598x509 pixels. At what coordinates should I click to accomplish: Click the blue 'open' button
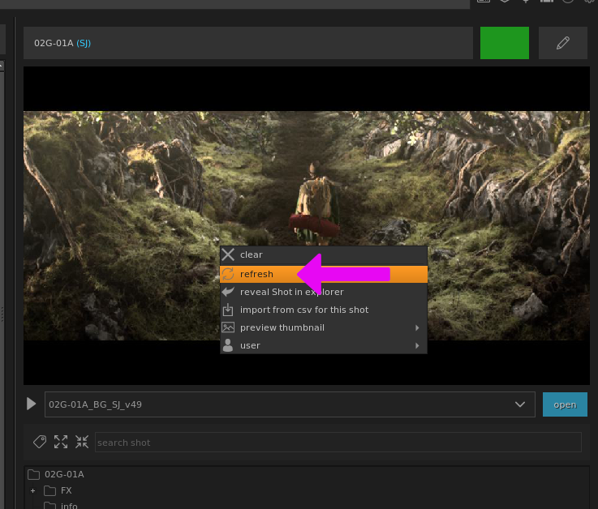[565, 404]
